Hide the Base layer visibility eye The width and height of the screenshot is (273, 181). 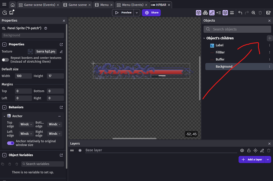coord(242,150)
